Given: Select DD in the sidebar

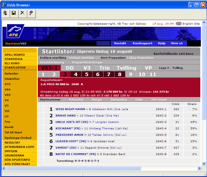Looking at the screenshot, I should pos(7,111).
